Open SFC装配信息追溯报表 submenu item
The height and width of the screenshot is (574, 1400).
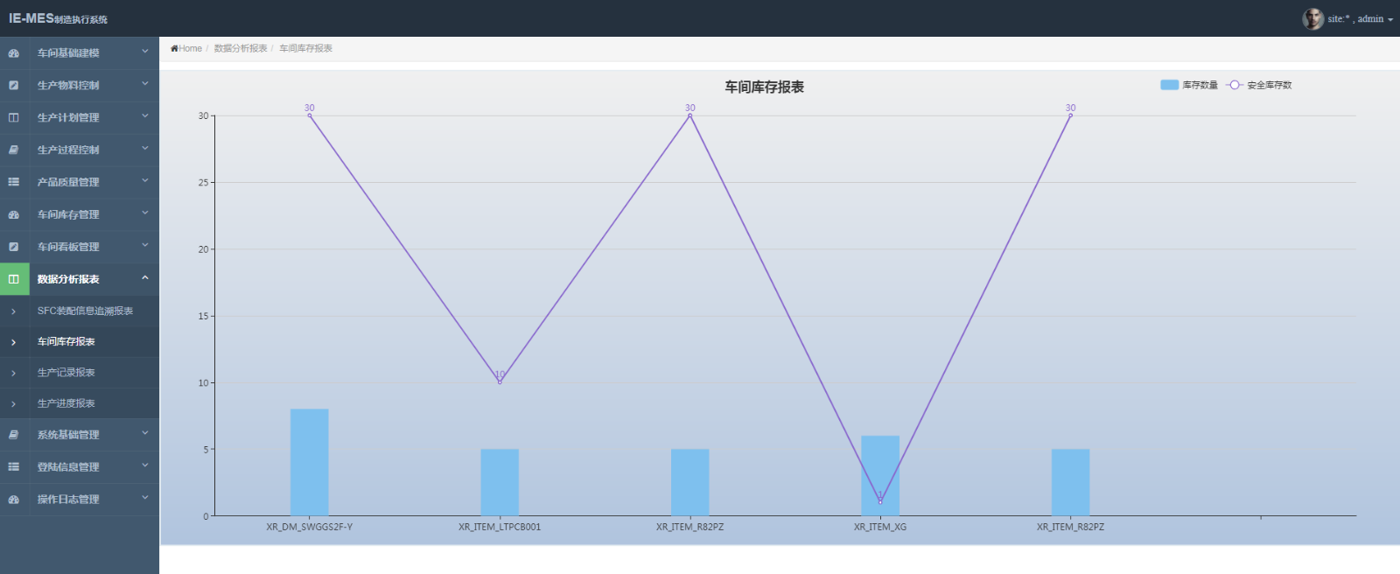click(85, 311)
